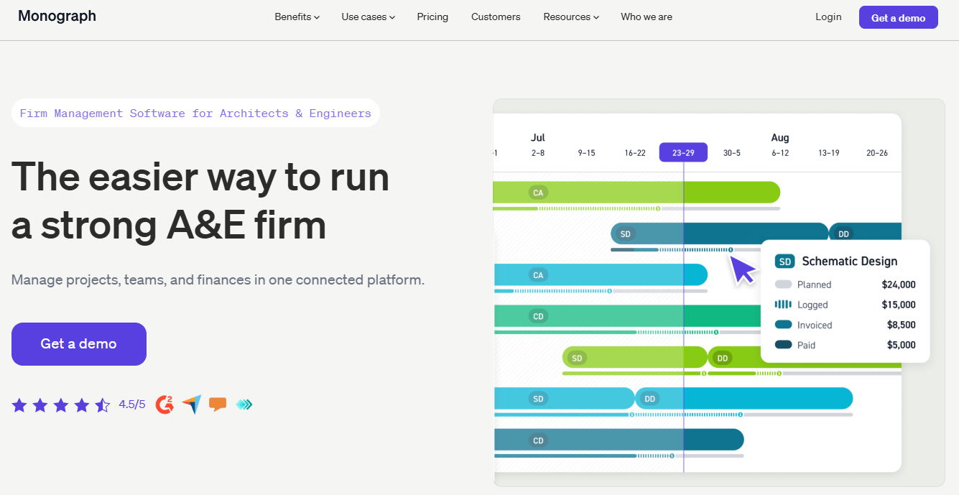The image size is (959, 495).
Task: Click the DD badge on dark teal bar
Action: click(843, 234)
